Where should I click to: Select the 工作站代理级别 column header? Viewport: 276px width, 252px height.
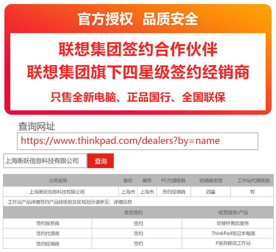click(x=254, y=180)
